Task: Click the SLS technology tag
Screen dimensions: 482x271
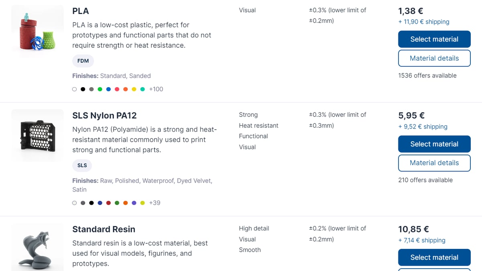Action: (82, 165)
